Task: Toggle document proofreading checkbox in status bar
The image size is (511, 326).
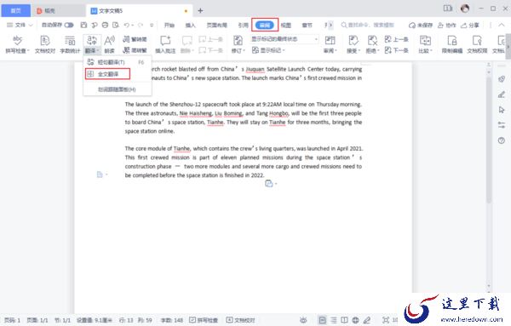Action: [x=229, y=320]
